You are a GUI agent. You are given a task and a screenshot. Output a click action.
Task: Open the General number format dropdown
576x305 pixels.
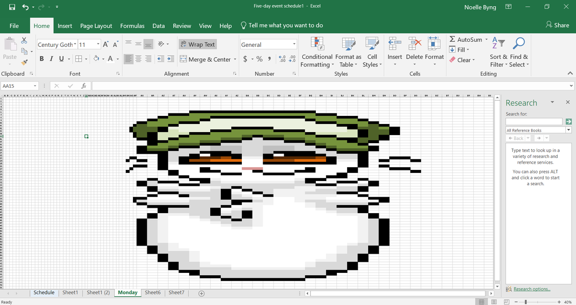tap(294, 45)
